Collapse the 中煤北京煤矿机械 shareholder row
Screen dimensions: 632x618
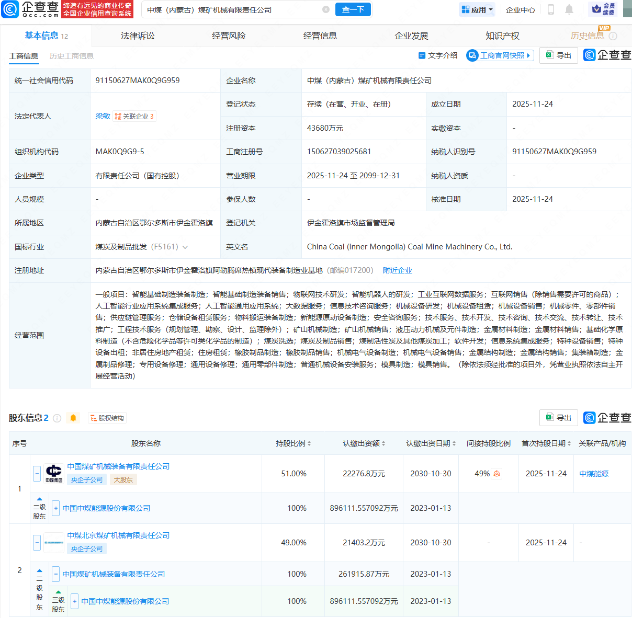pos(37,543)
